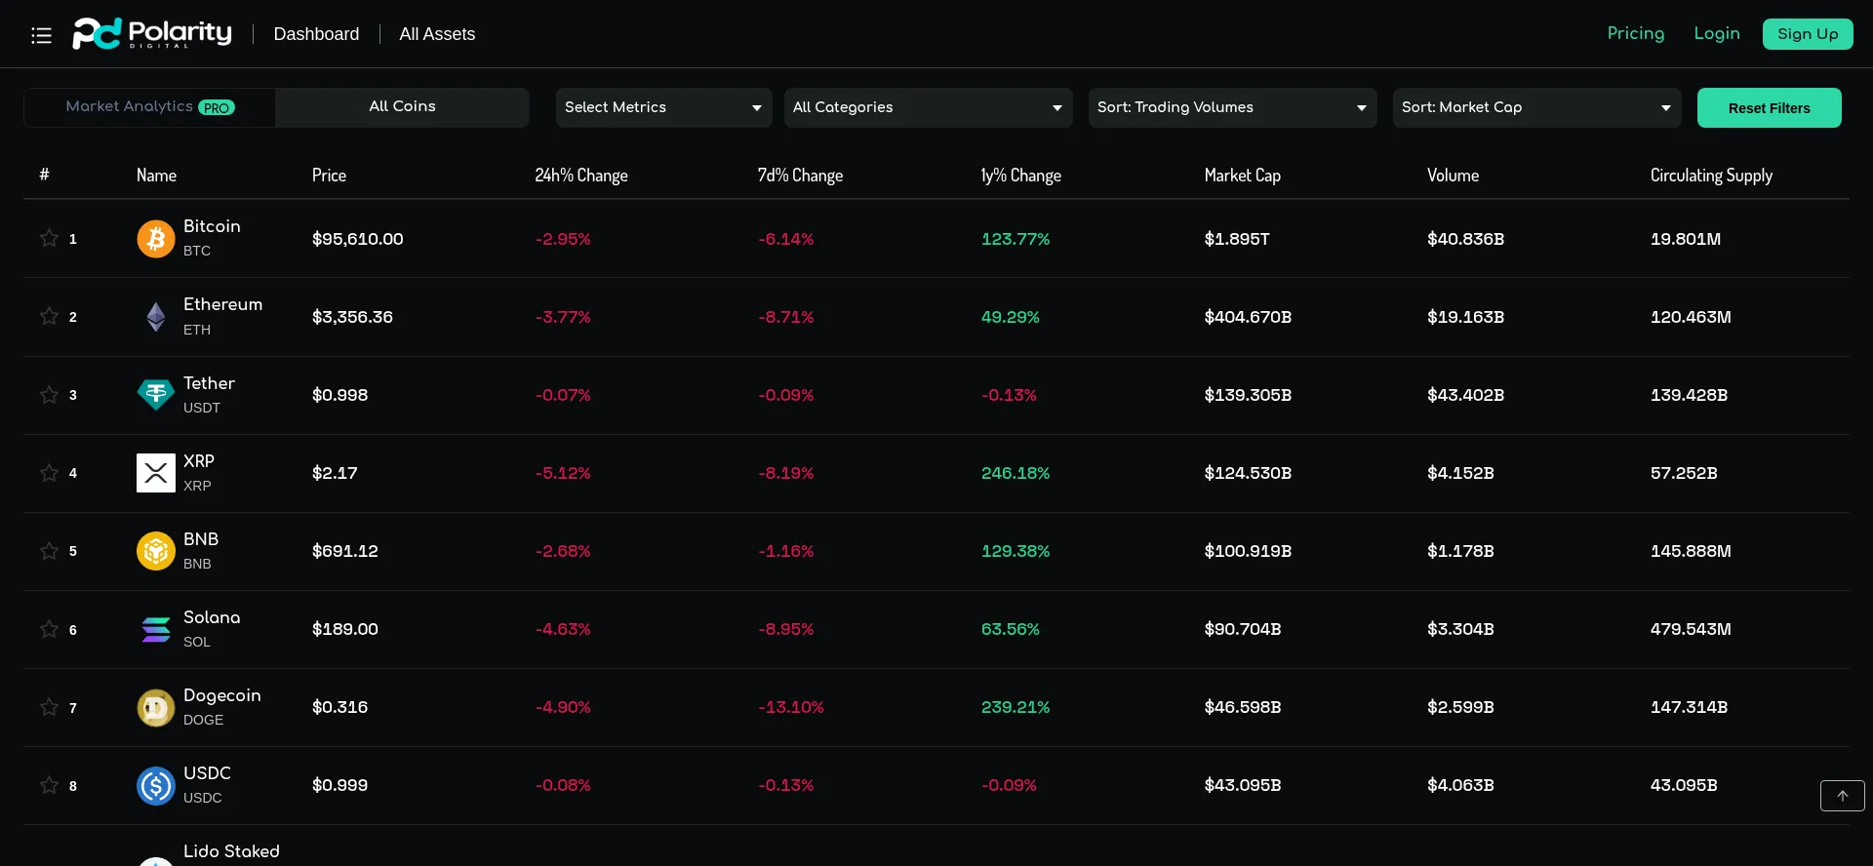Favorite Ethereum with the star icon
The image size is (1873, 866).
coord(49,316)
